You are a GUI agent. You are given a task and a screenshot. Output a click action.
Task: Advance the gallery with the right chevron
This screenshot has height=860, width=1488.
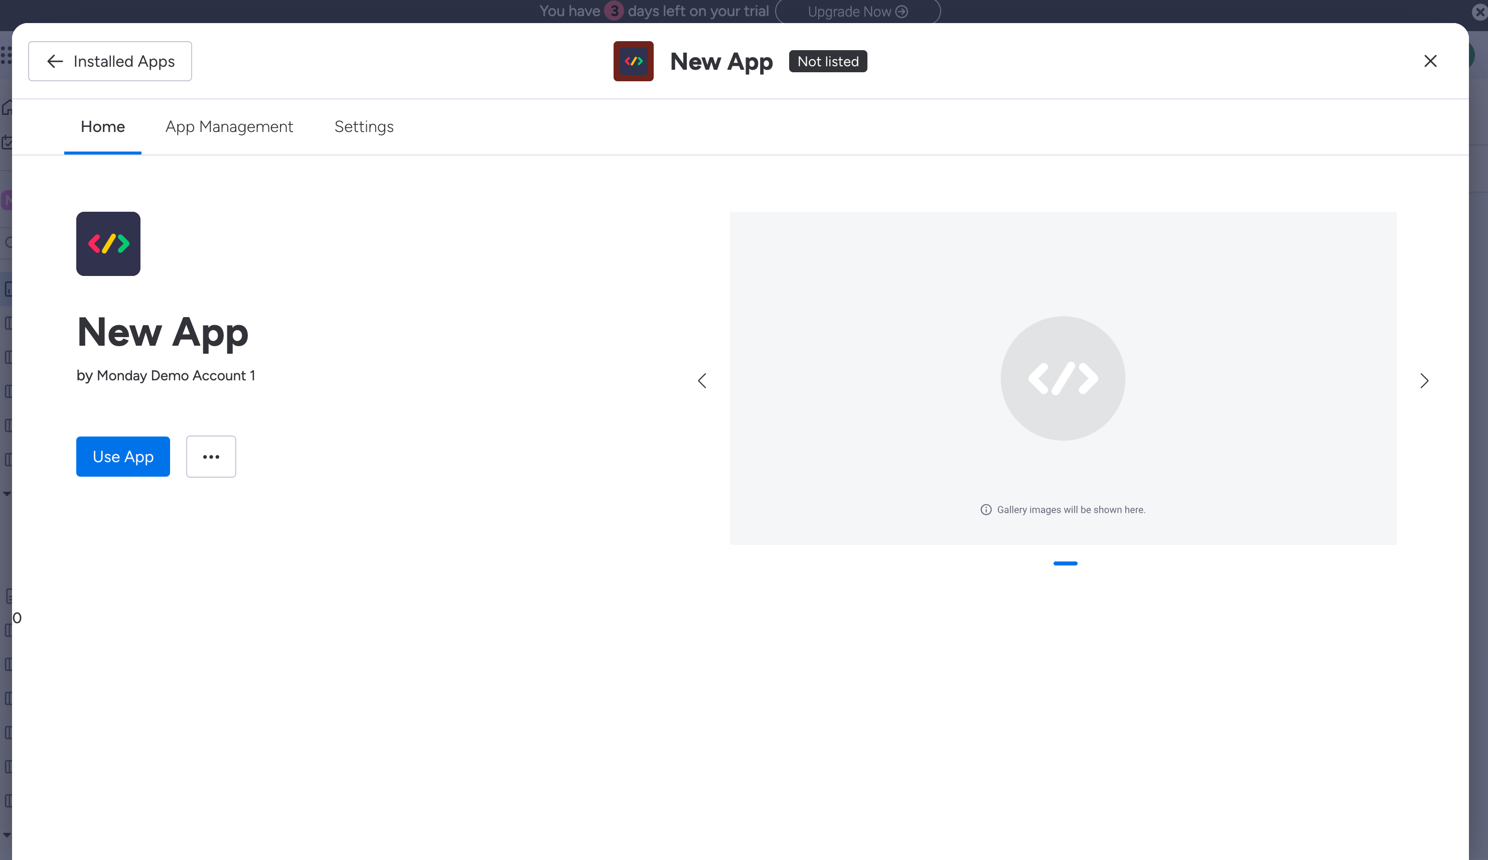tap(1424, 380)
